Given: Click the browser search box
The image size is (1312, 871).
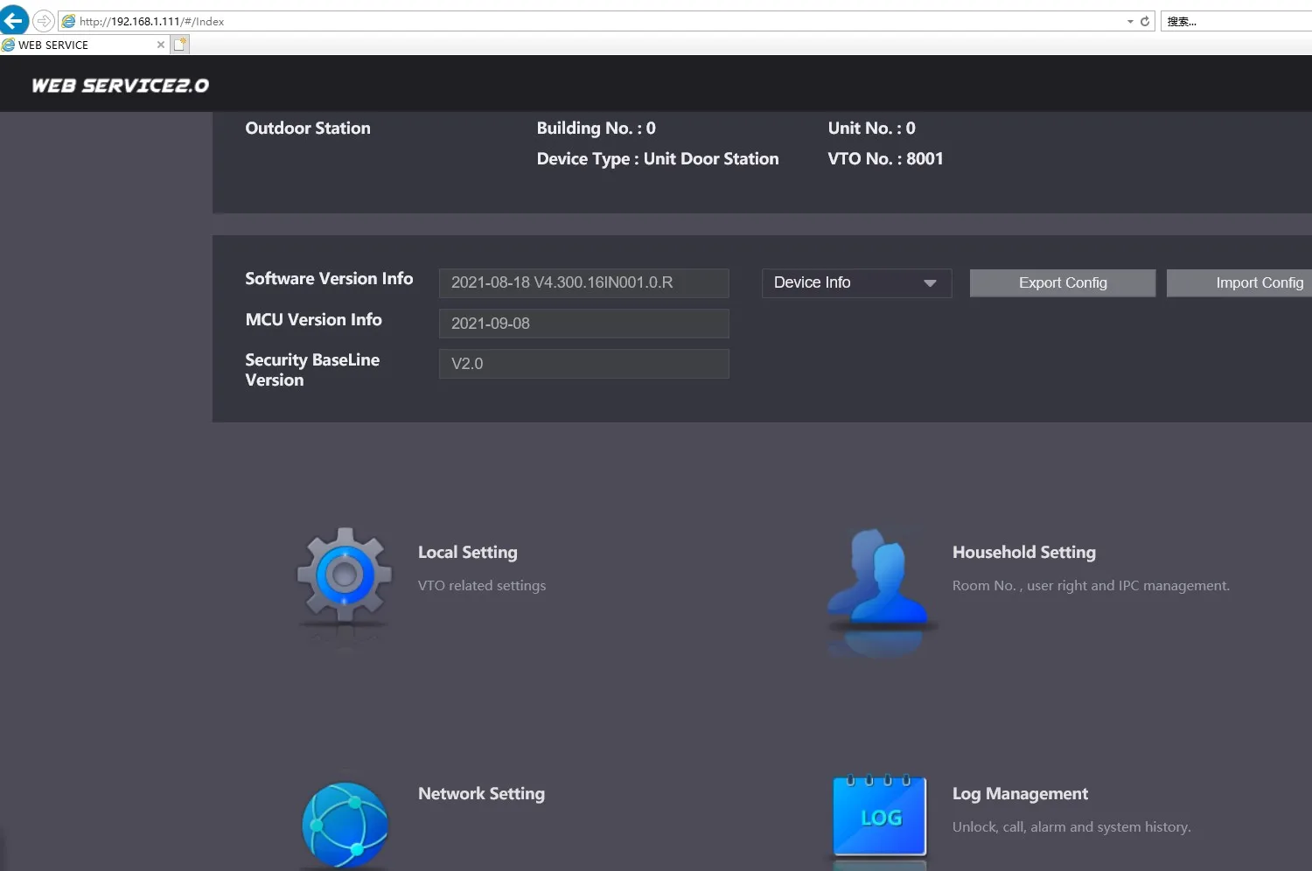Looking at the screenshot, I should [x=1236, y=21].
